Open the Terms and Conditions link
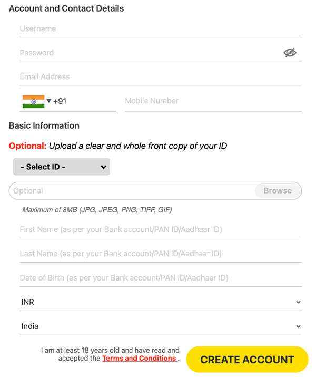Viewport: 316px width, 377px height. coord(139,359)
